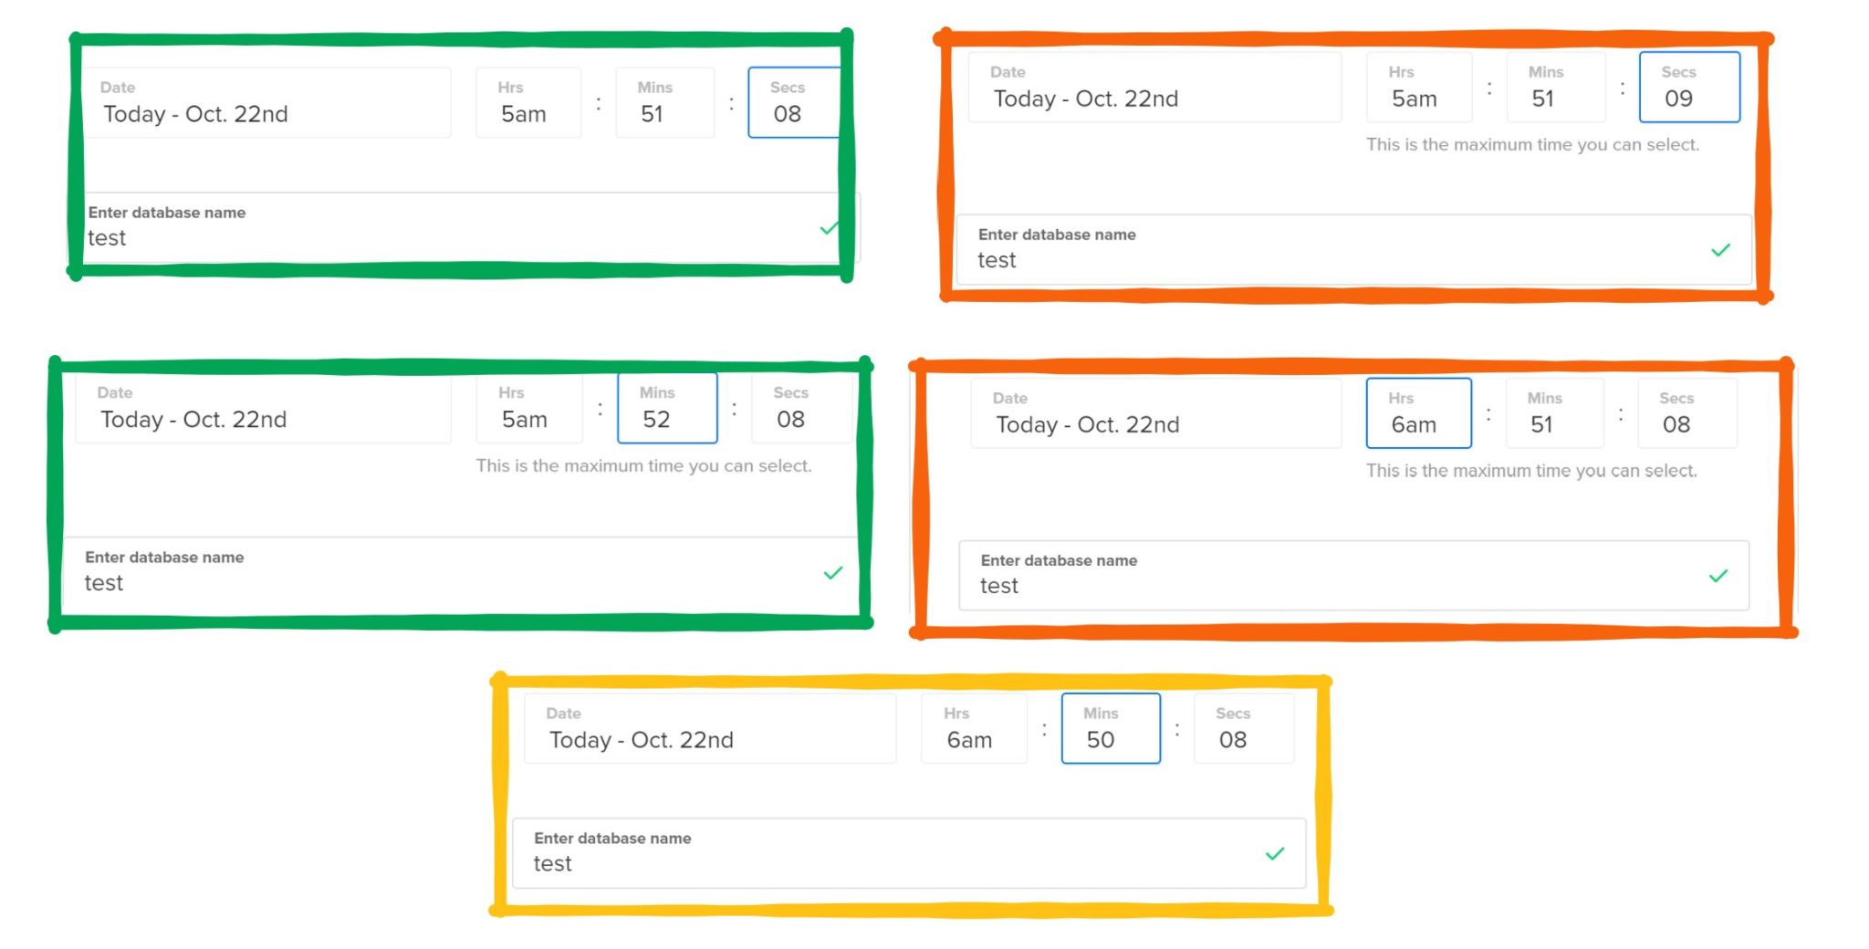Select the Secs 08 field in the yellow panel
This screenshot has width=1869, height=949.
point(1244,728)
